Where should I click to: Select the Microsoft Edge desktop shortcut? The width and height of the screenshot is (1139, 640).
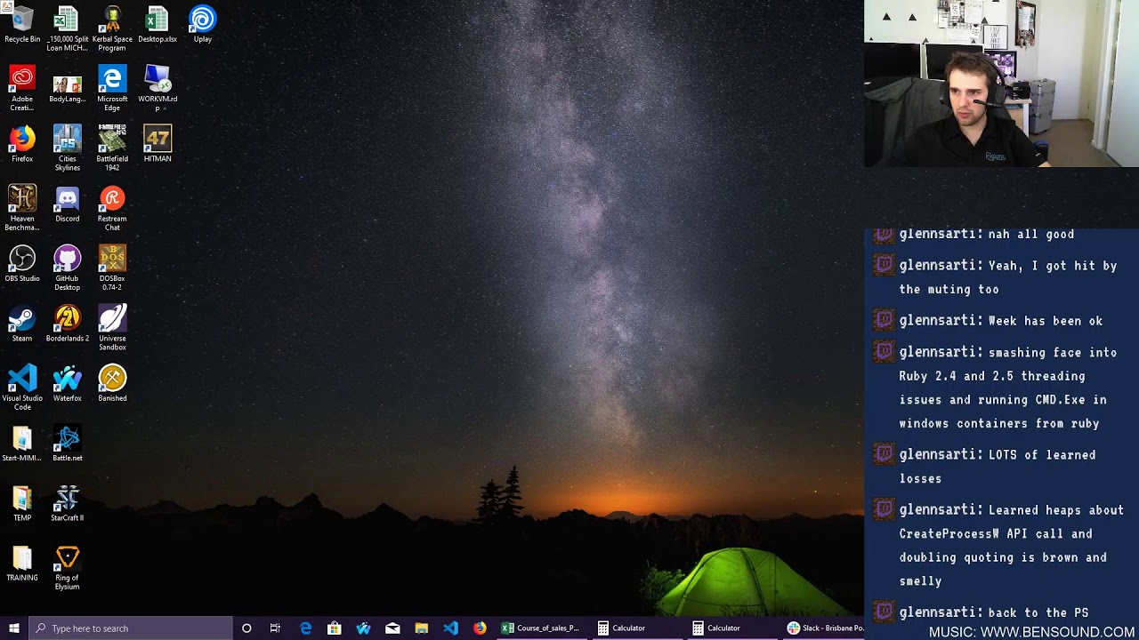pyautogui.click(x=112, y=89)
